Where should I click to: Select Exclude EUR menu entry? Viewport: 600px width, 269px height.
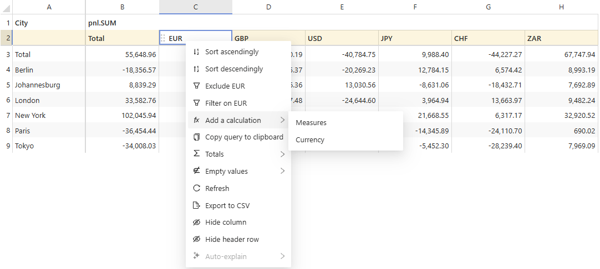tap(238, 86)
